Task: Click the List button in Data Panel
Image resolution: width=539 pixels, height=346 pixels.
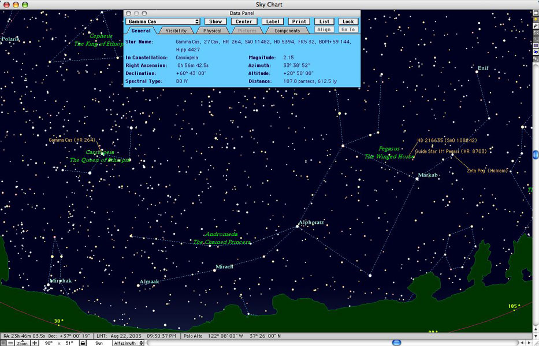Action: [x=324, y=21]
